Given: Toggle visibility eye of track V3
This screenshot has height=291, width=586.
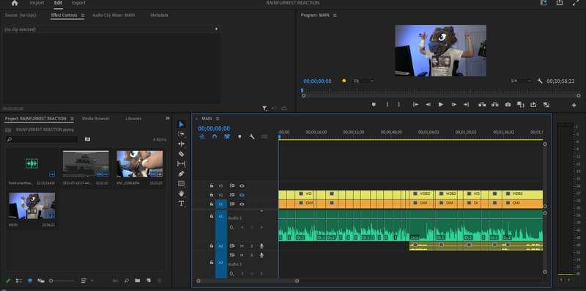Looking at the screenshot, I should pyautogui.click(x=242, y=185).
